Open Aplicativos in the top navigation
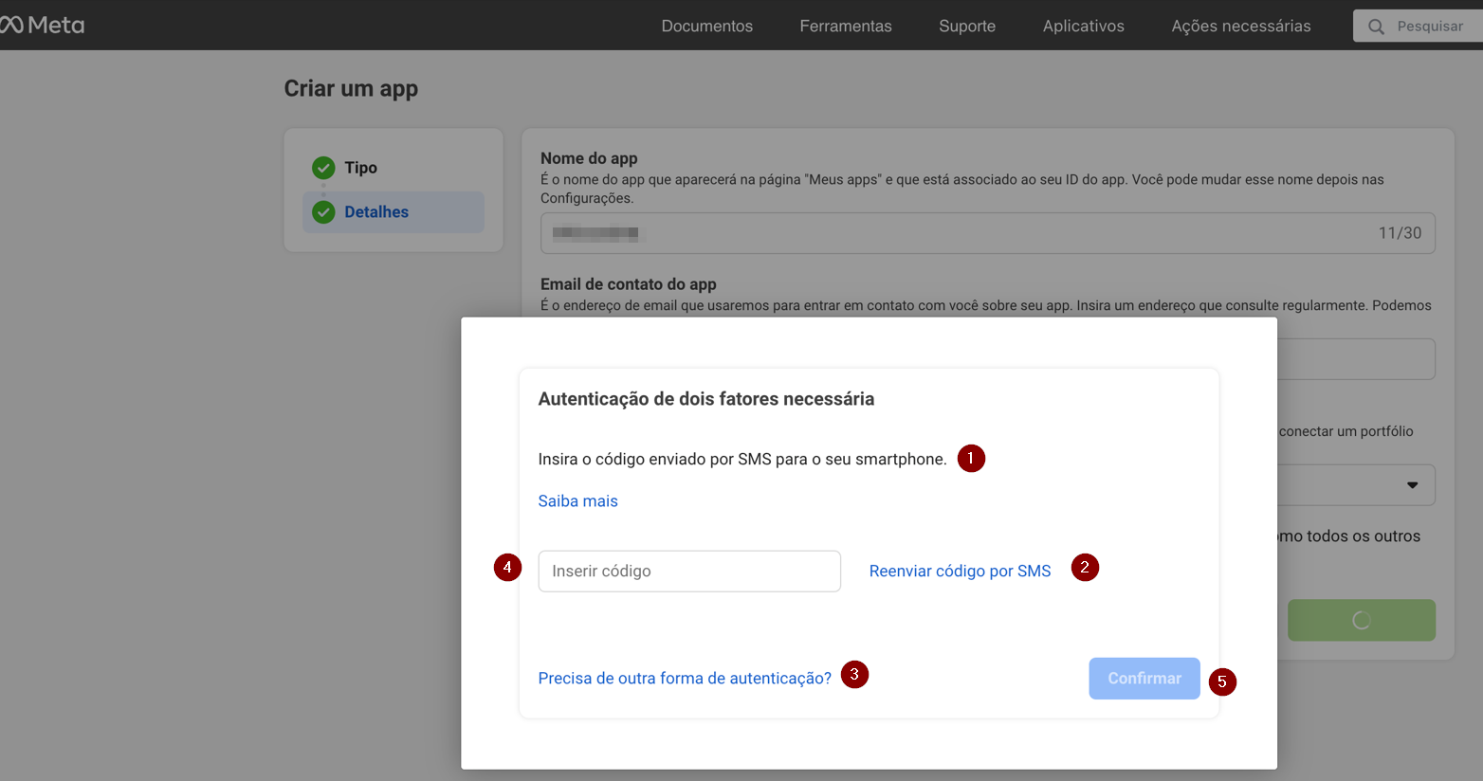The image size is (1483, 781). [1083, 27]
